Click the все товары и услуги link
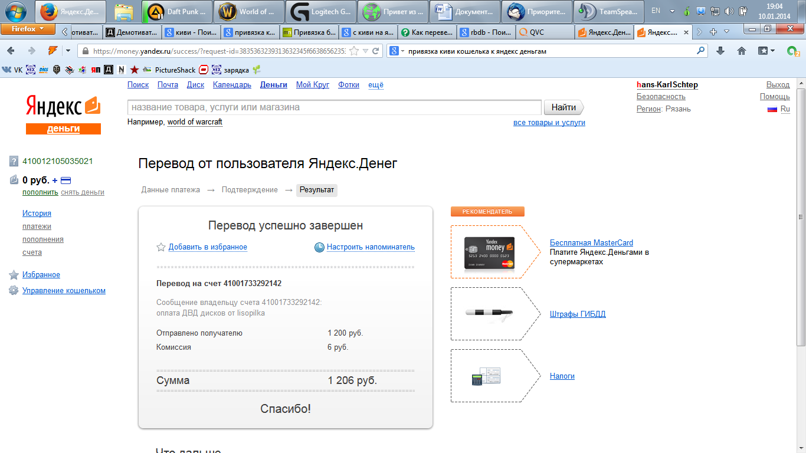806x453 pixels. (x=549, y=123)
